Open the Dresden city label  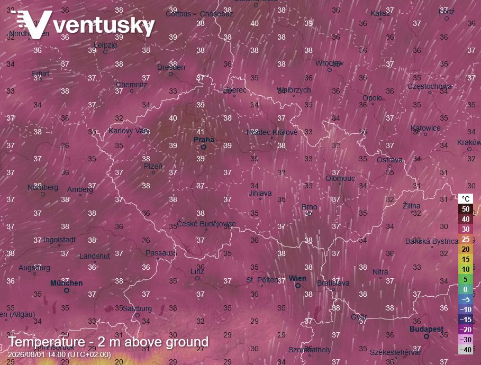click(171, 68)
